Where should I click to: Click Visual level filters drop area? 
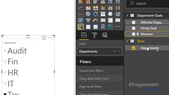pyautogui.click(x=100, y=79)
